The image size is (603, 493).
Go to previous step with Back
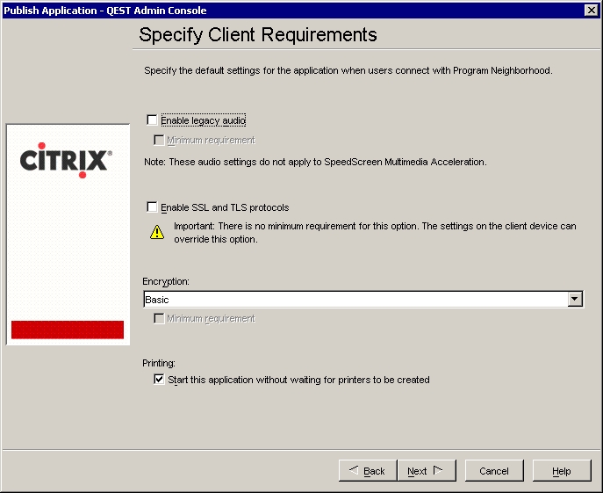click(x=368, y=471)
